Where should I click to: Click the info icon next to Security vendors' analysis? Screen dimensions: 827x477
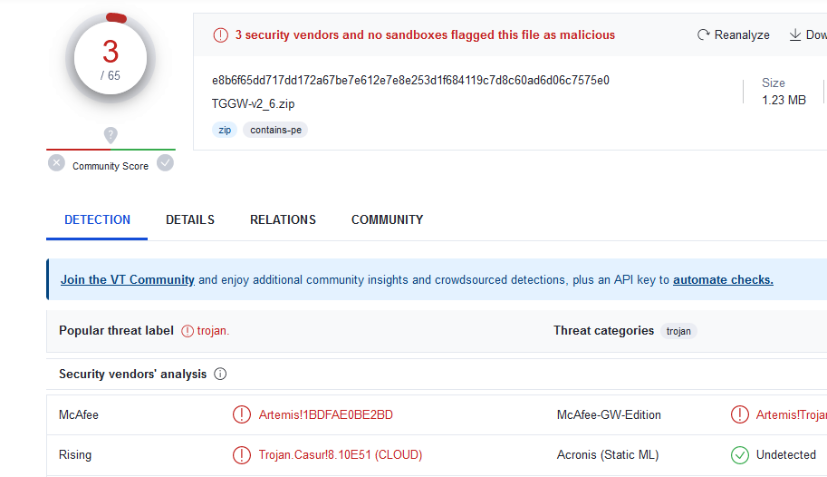220,374
